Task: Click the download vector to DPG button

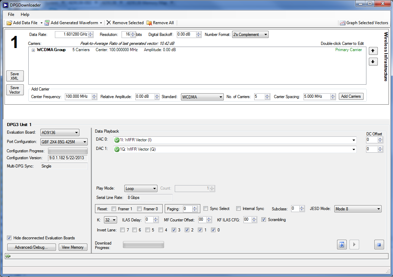Action: (342, 245)
